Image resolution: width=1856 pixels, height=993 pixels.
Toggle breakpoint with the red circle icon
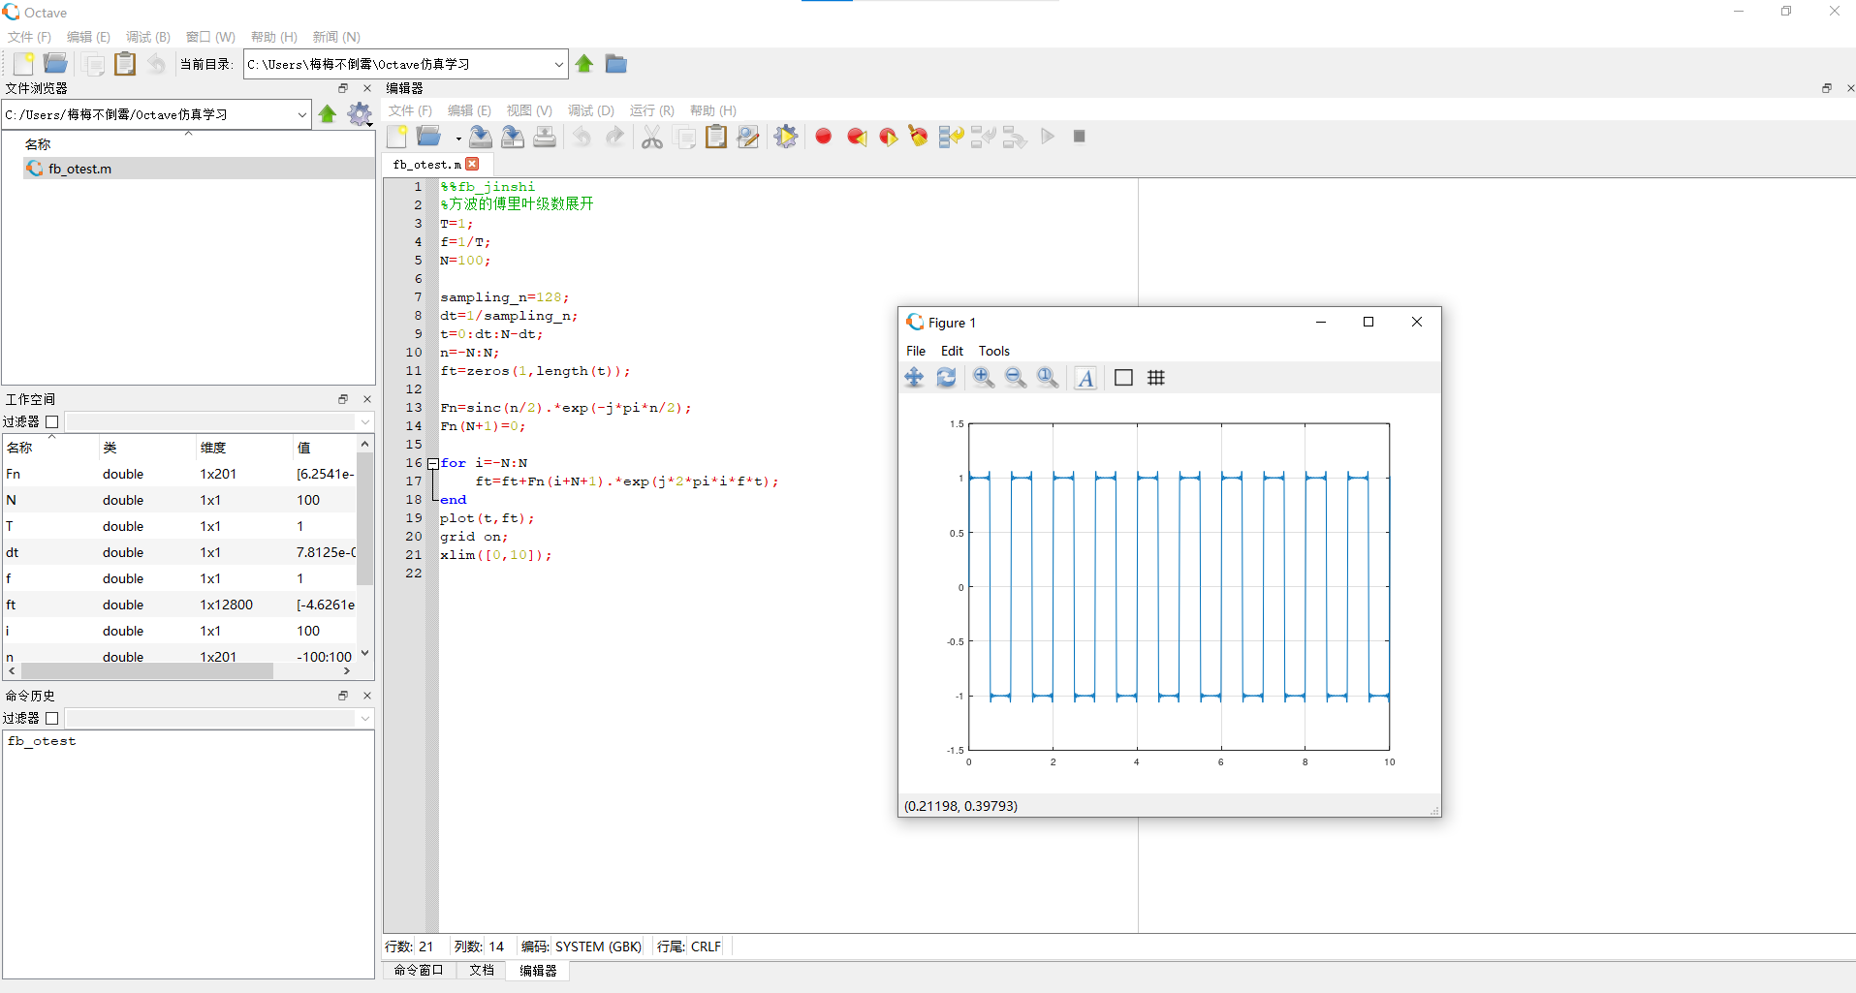pos(823,137)
